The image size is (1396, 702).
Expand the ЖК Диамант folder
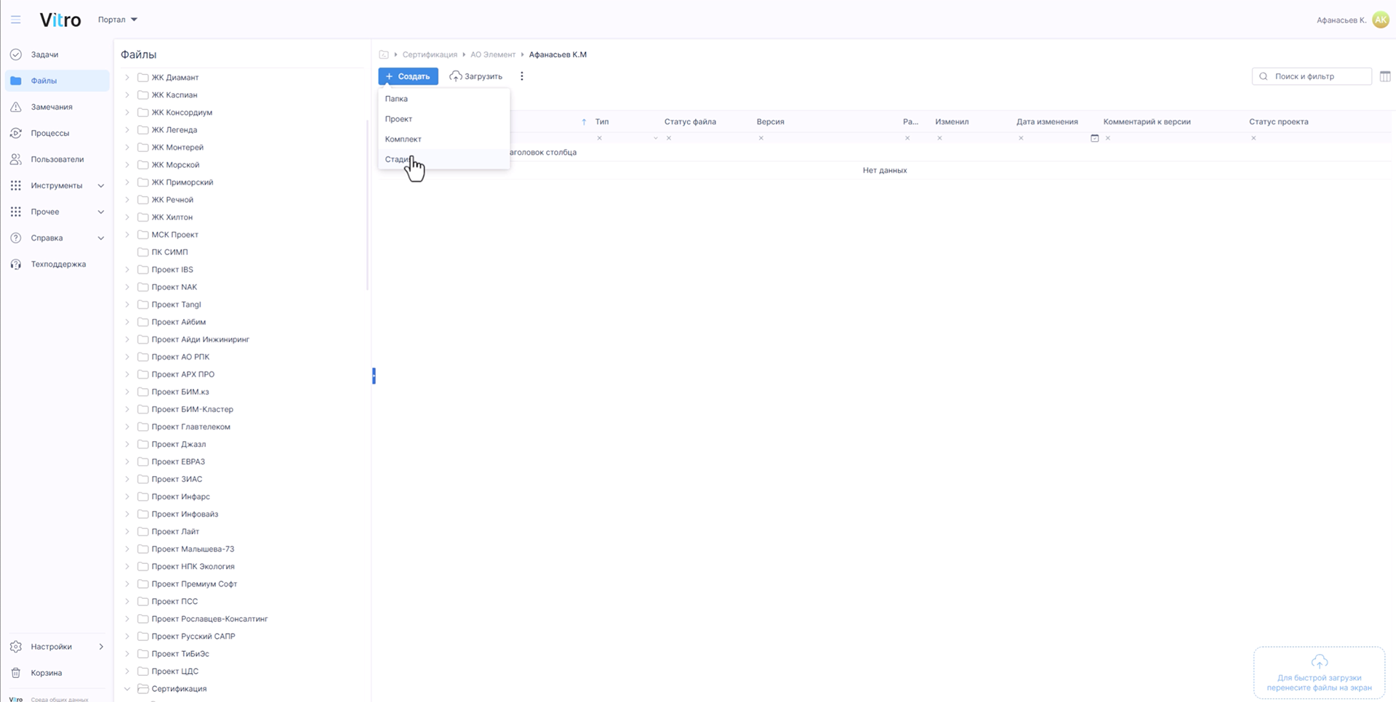click(x=127, y=77)
